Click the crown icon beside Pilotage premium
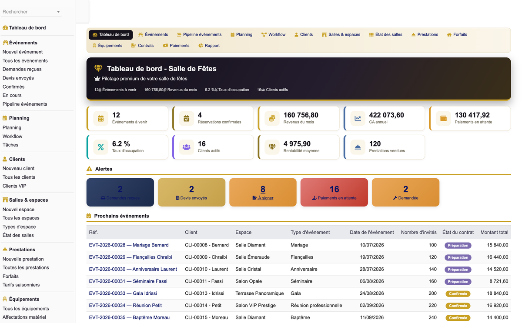The image size is (522, 323). 97,79
